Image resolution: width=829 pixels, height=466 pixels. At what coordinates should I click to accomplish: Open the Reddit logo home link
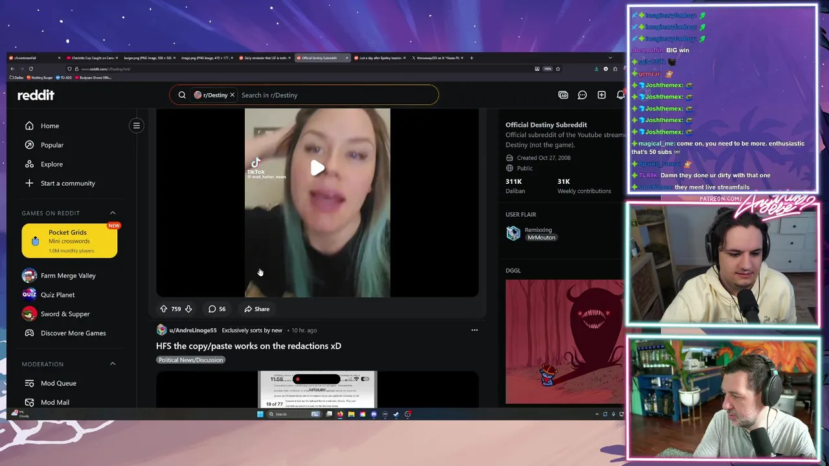pos(36,95)
